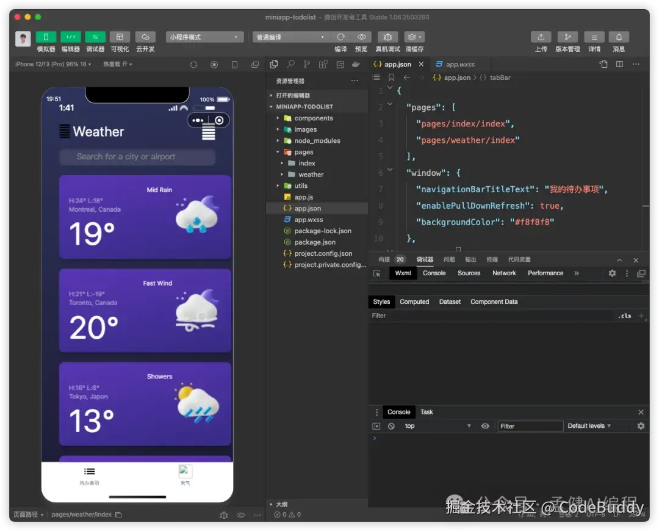Click the compile refresh icon
659x531 pixels.
341,37
